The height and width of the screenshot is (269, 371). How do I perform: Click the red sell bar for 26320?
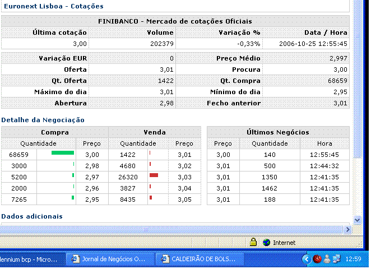(x=154, y=175)
